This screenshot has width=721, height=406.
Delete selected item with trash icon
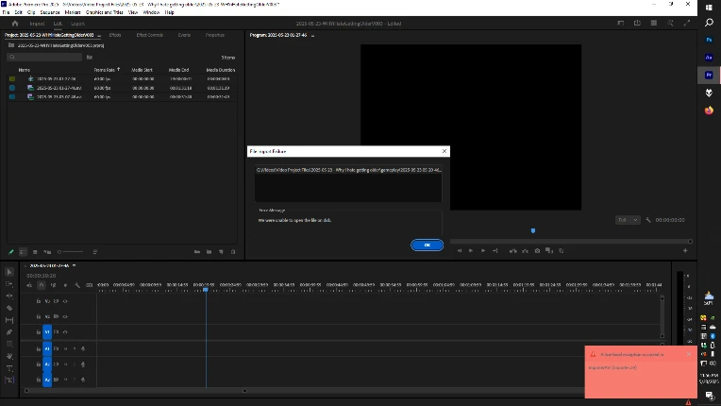[x=233, y=252]
